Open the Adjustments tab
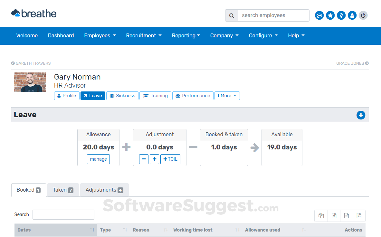 (104, 190)
